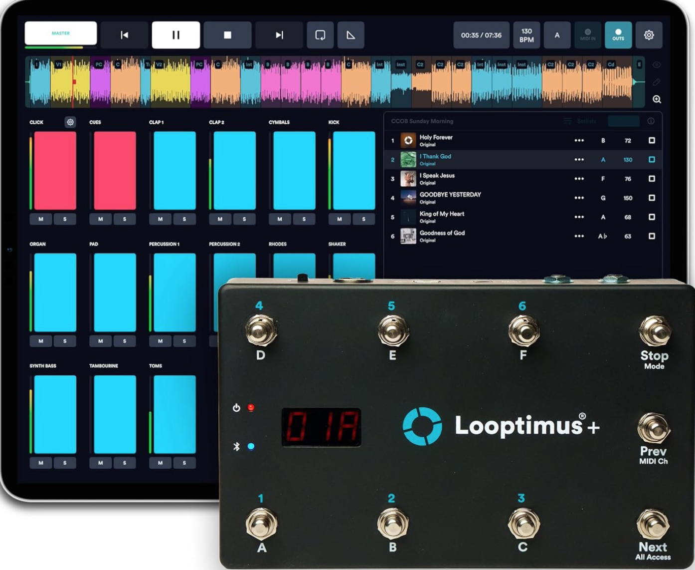Select King of My Heart in setlist
The height and width of the screenshot is (570, 695).
click(523, 217)
